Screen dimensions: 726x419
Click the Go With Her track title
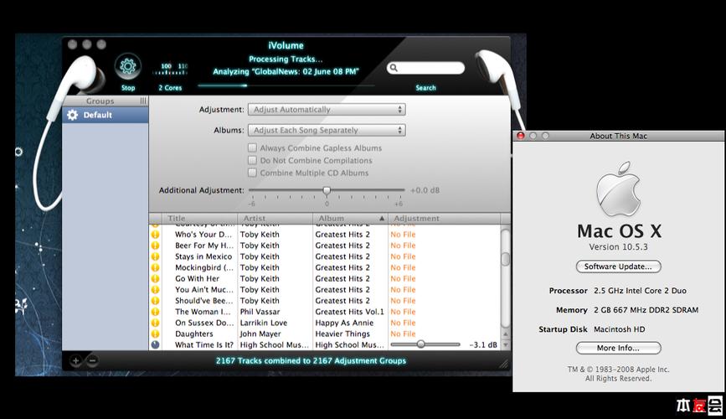click(x=198, y=278)
